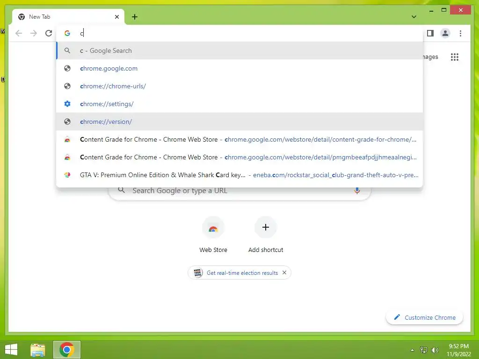Open the Web Store shortcut
Viewport: 479px width, 359px height.
[213, 235]
